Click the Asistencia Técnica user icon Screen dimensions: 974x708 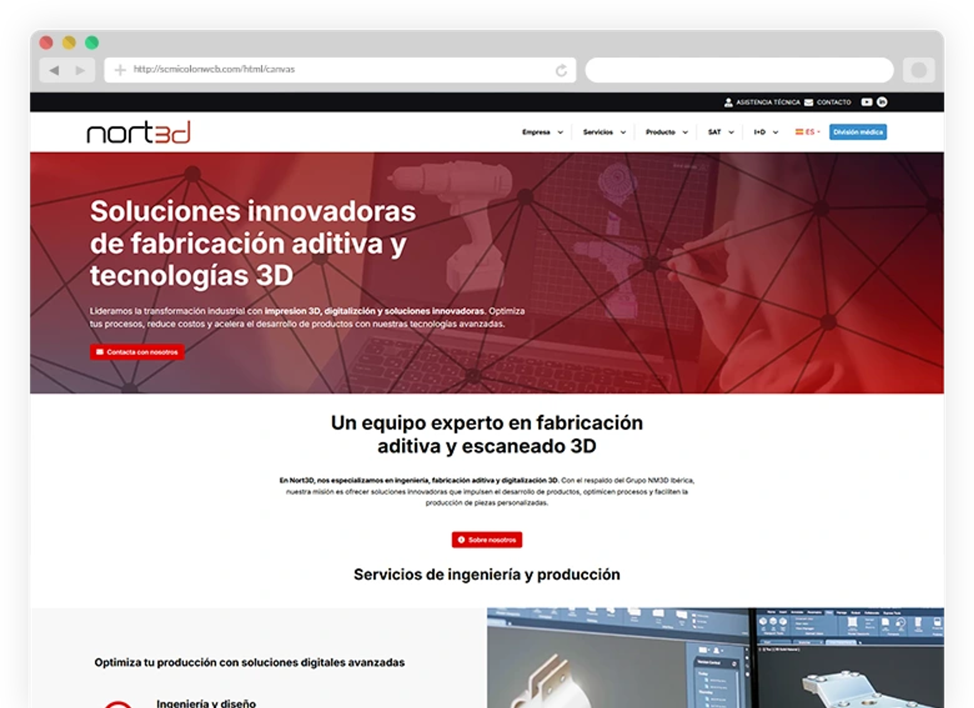click(728, 102)
